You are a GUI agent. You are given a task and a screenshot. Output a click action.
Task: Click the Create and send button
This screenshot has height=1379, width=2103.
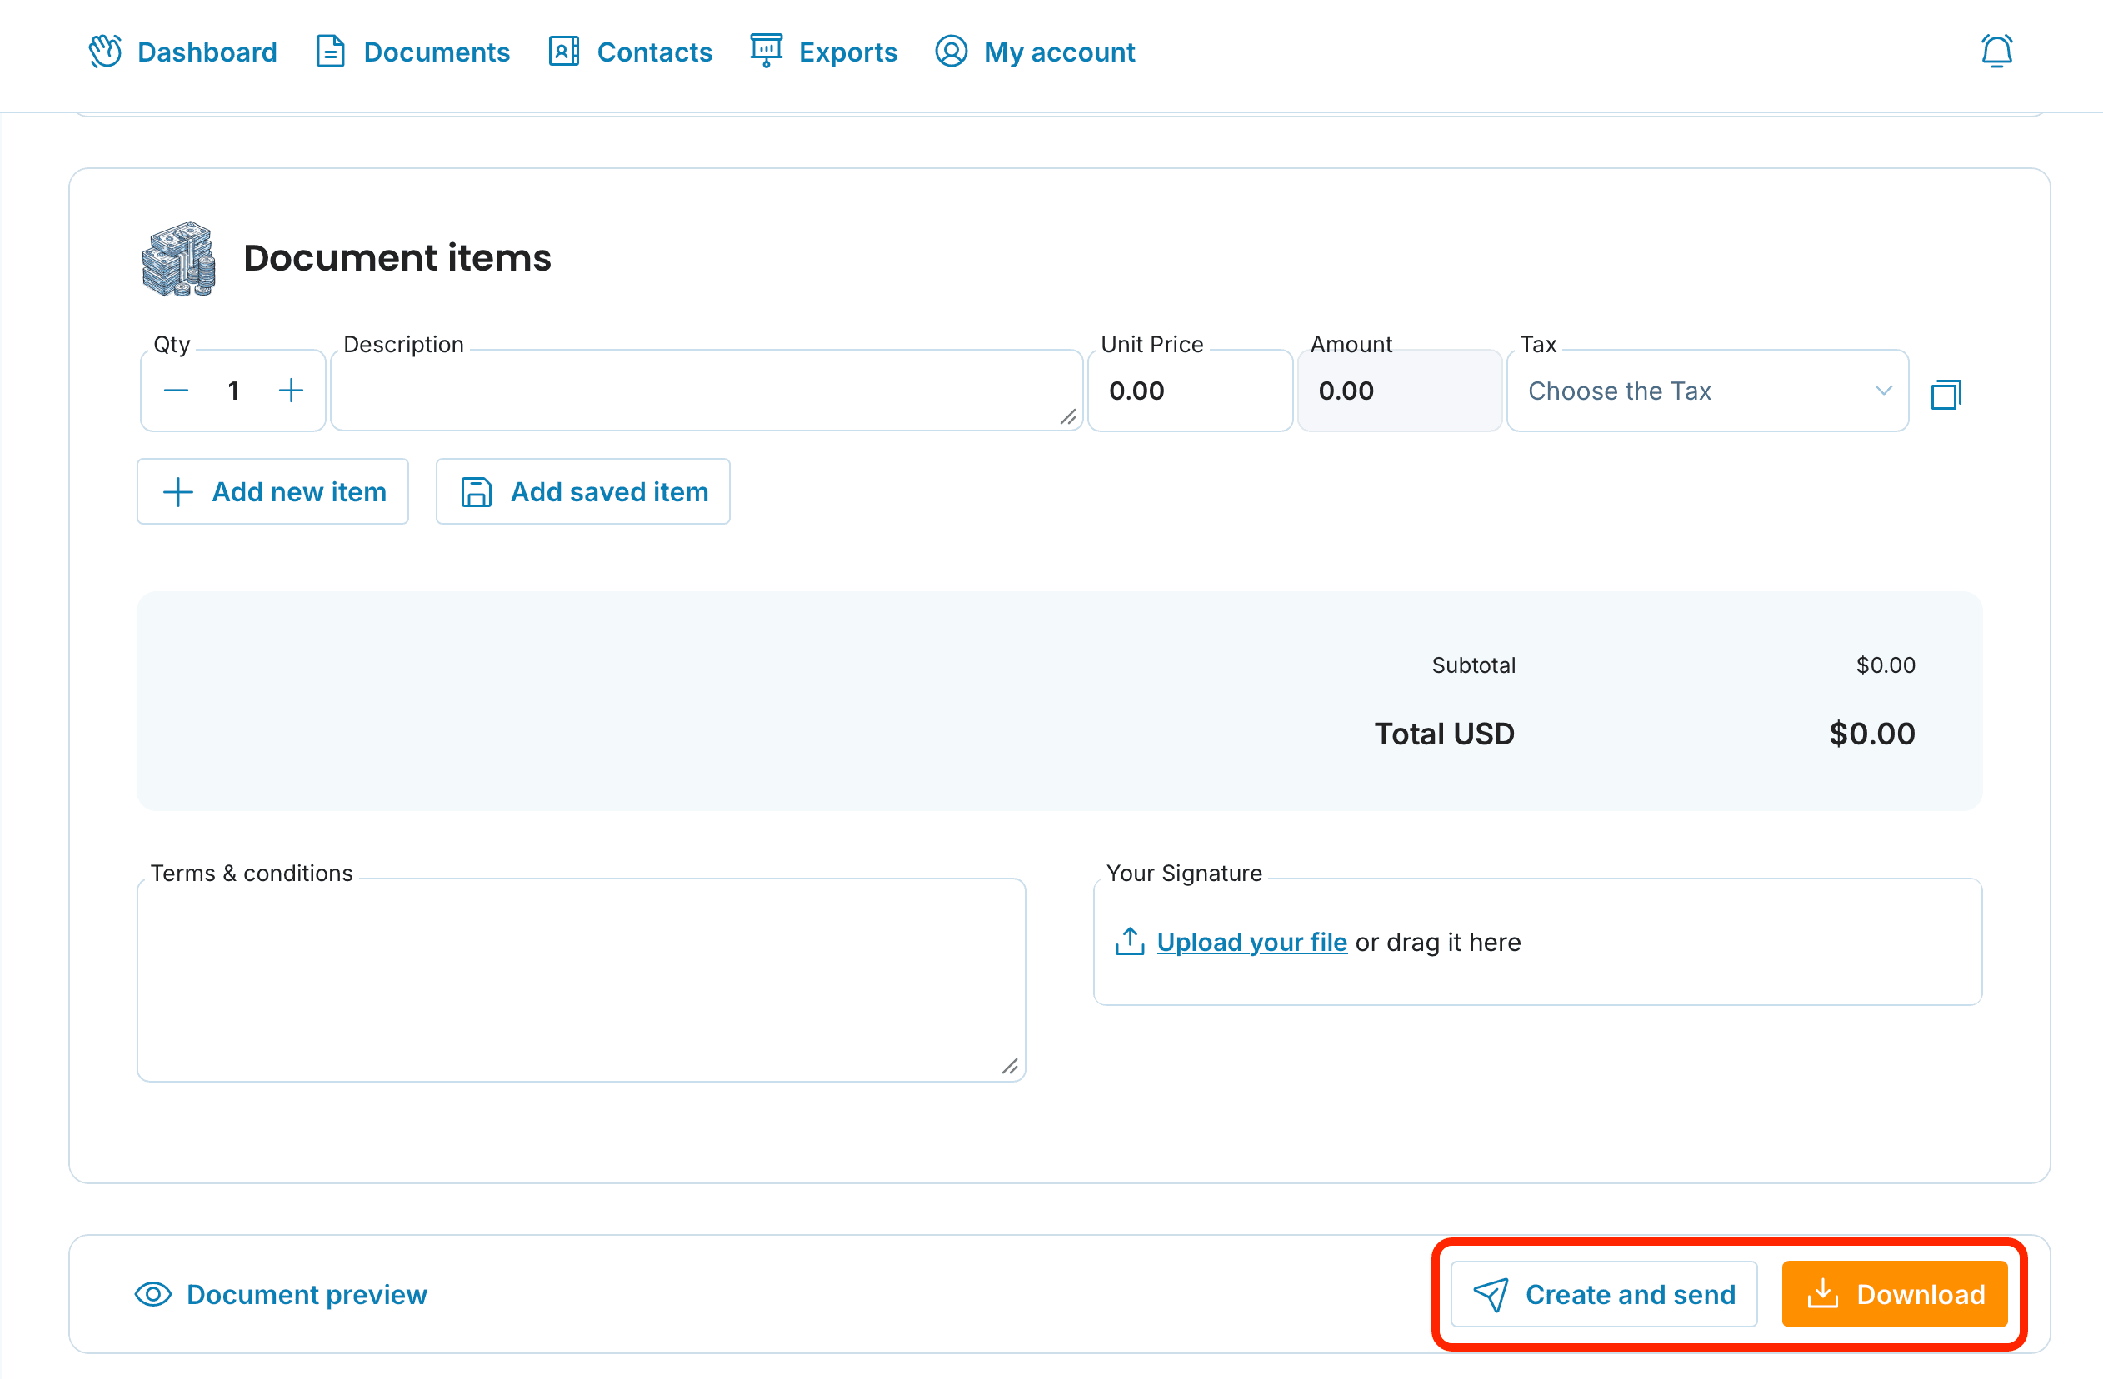coord(1604,1294)
